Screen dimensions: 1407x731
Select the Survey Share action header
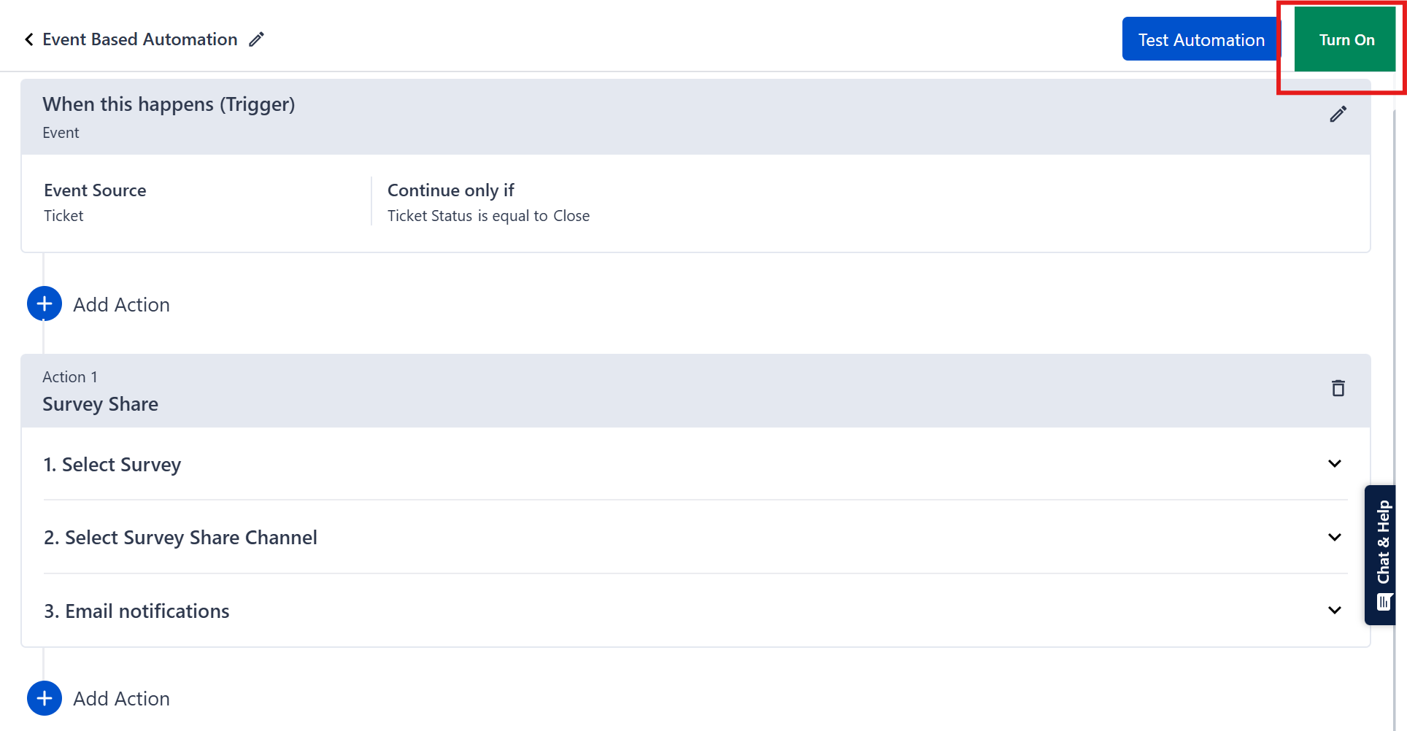(101, 404)
